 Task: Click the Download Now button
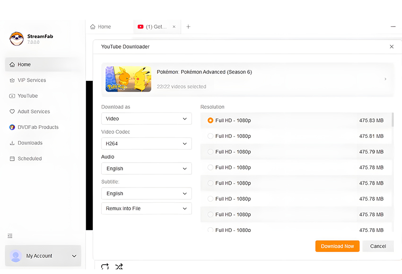coord(337,246)
